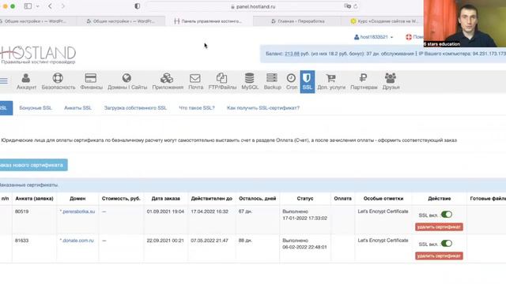The image size is (506, 284).
Task: Toggle SSL switch for perenabotka.su
Action: [x=446, y=215]
